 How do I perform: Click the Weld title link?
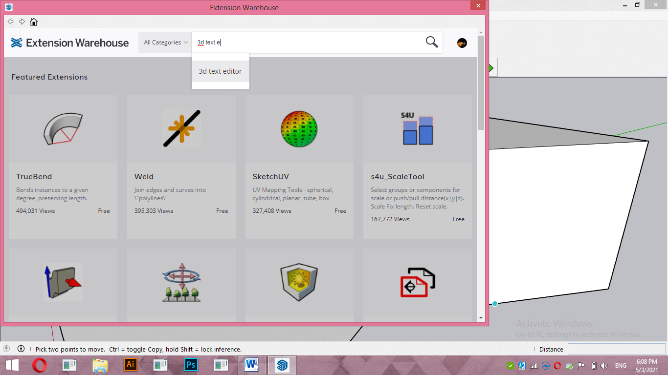click(x=144, y=177)
